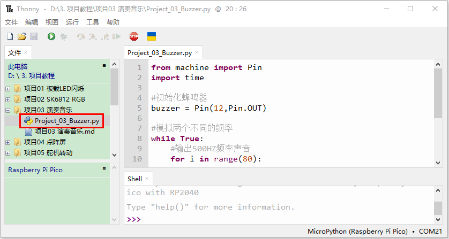The width and height of the screenshot is (449, 239).
Task: Open the 编辑 menu
Action: coord(32,22)
